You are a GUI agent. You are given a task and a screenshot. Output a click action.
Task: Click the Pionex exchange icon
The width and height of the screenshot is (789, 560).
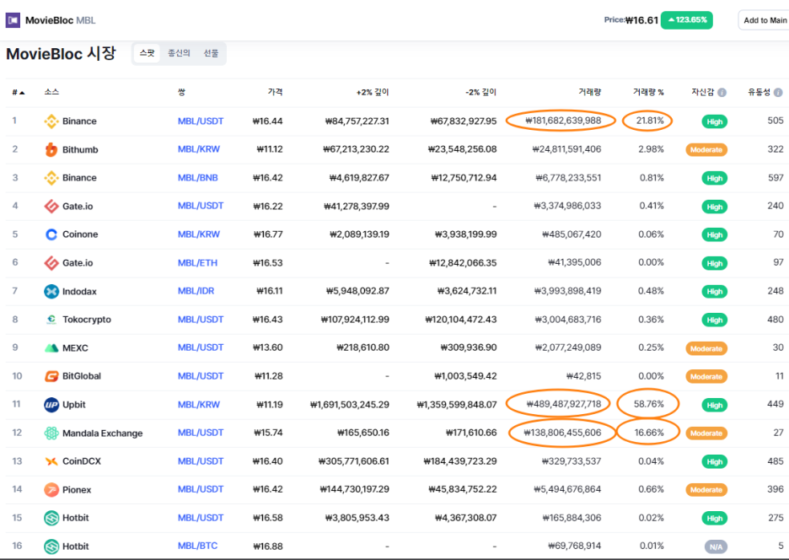point(51,489)
